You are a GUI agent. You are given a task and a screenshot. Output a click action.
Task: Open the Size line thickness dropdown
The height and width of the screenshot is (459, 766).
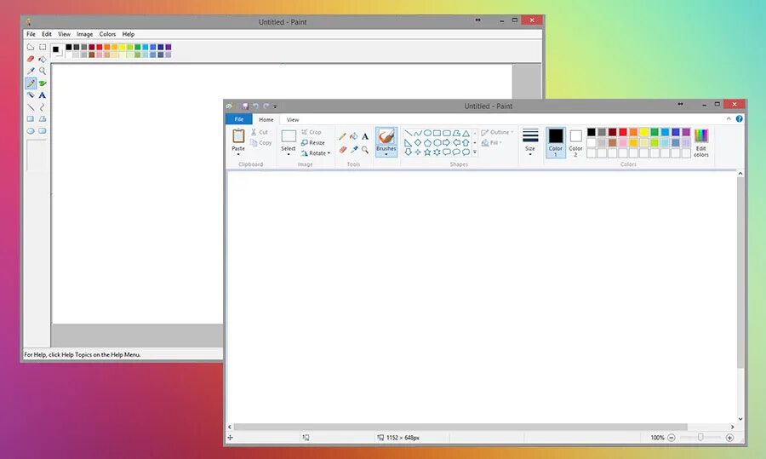[x=530, y=141]
